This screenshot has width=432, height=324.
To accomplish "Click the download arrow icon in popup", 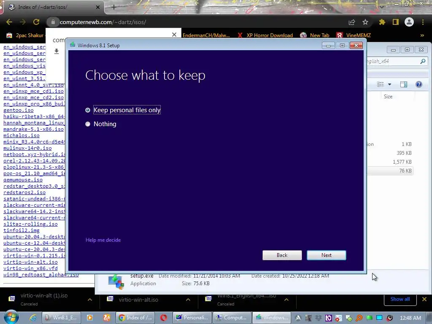I will [x=57, y=51].
